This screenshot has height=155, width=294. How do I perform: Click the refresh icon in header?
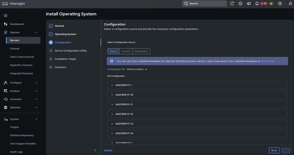pyautogui.click(x=232, y=3)
